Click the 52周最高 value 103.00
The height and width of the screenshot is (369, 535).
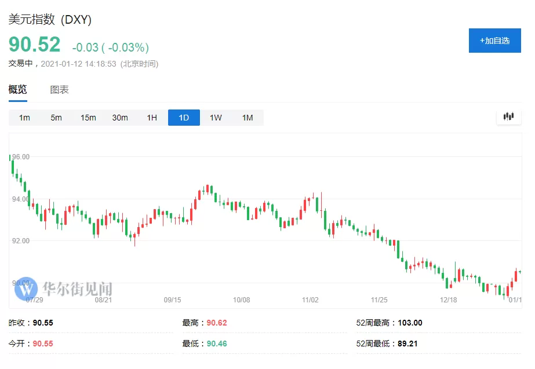click(x=410, y=323)
